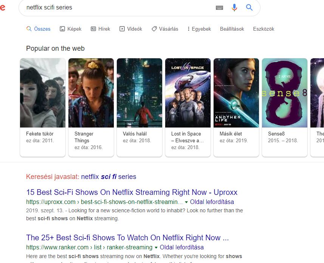324x263 pixels.
Task: Open 15 Best Sci-Fi Shows Uproxx result
Action: click(132, 192)
